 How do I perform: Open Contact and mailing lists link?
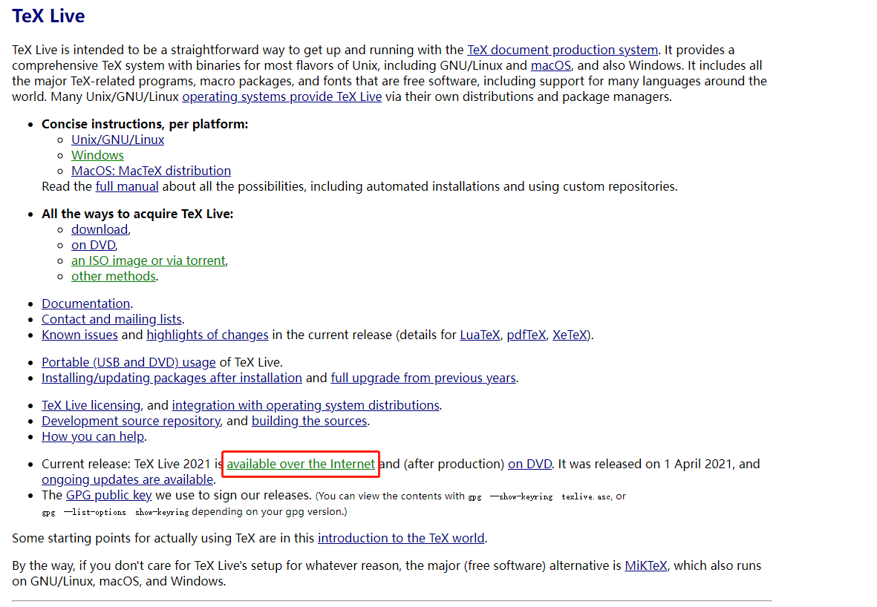pos(112,320)
